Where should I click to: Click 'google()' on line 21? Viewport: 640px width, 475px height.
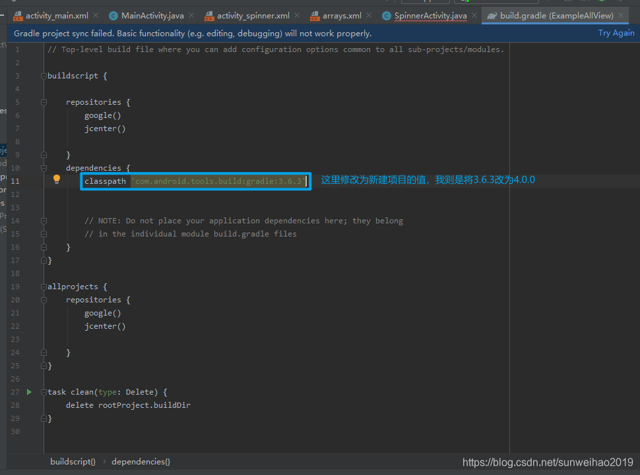coord(102,313)
